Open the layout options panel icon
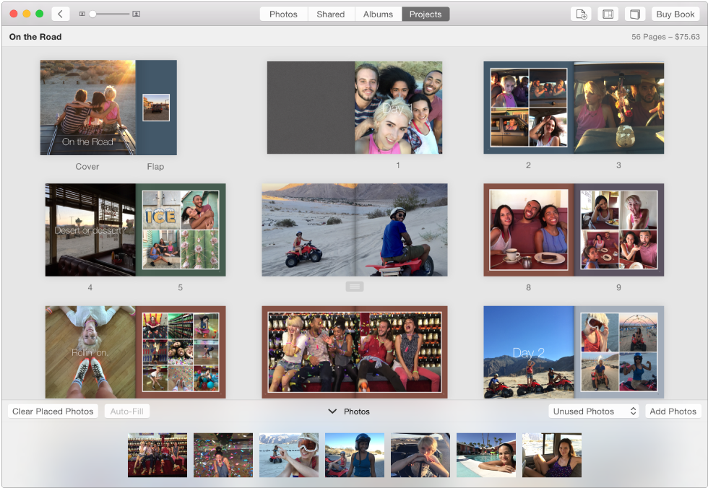The height and width of the screenshot is (488, 708). [608, 14]
